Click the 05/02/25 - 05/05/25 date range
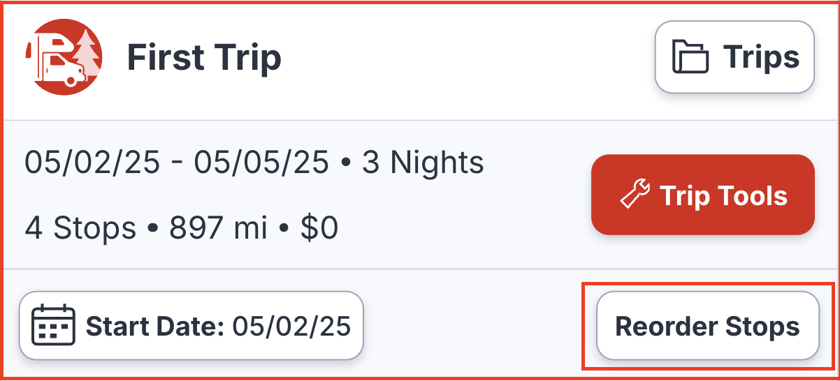Image resolution: width=840 pixels, height=381 pixels. click(x=177, y=163)
